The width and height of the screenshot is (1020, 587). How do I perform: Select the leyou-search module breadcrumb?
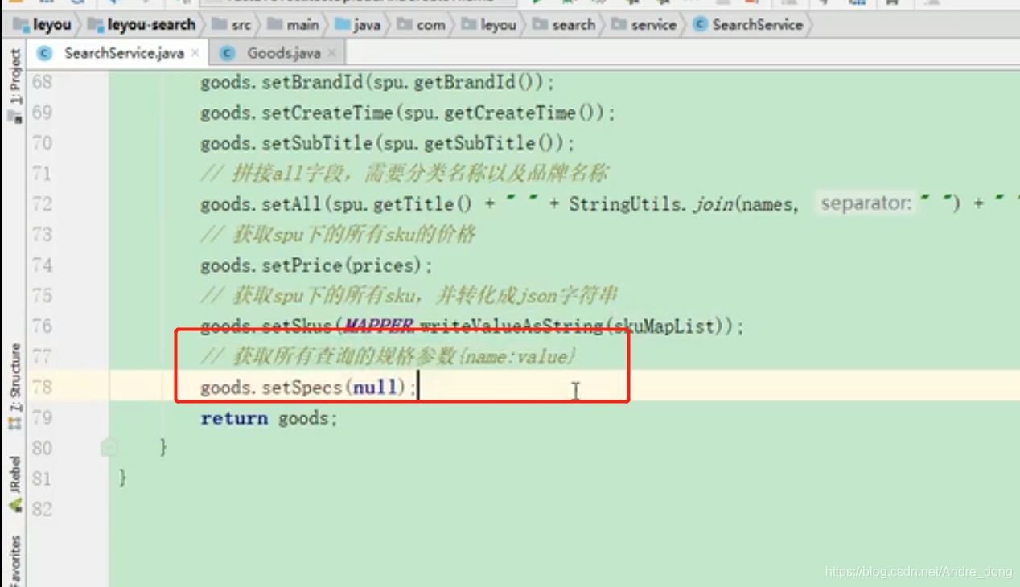point(142,25)
